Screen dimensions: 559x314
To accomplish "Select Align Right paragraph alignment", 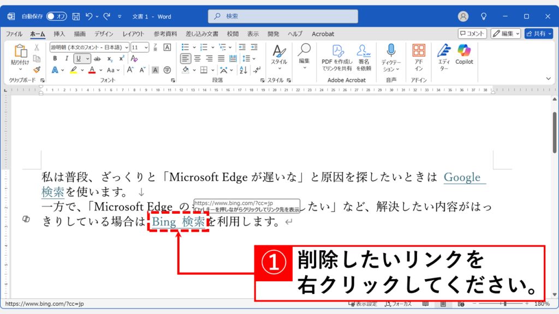I will click(x=209, y=59).
